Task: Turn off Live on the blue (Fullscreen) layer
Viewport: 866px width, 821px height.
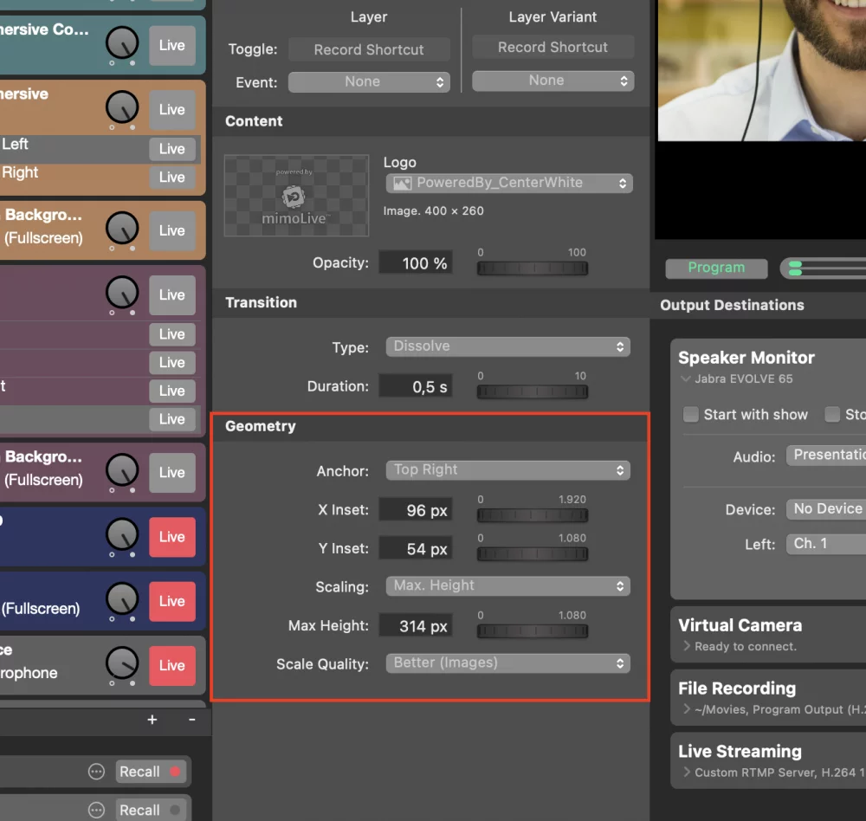Action: click(x=172, y=601)
